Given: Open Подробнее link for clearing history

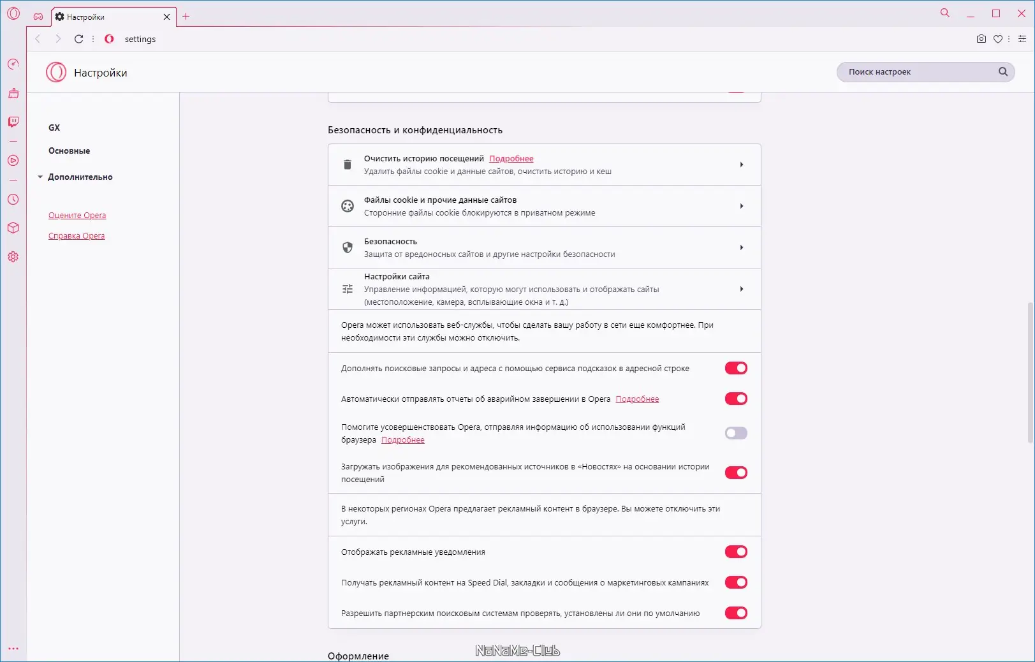Looking at the screenshot, I should [511, 159].
